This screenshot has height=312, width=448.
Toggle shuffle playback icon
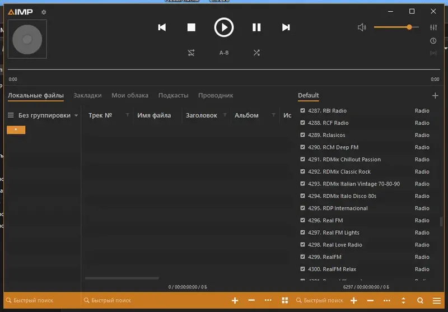tap(256, 53)
